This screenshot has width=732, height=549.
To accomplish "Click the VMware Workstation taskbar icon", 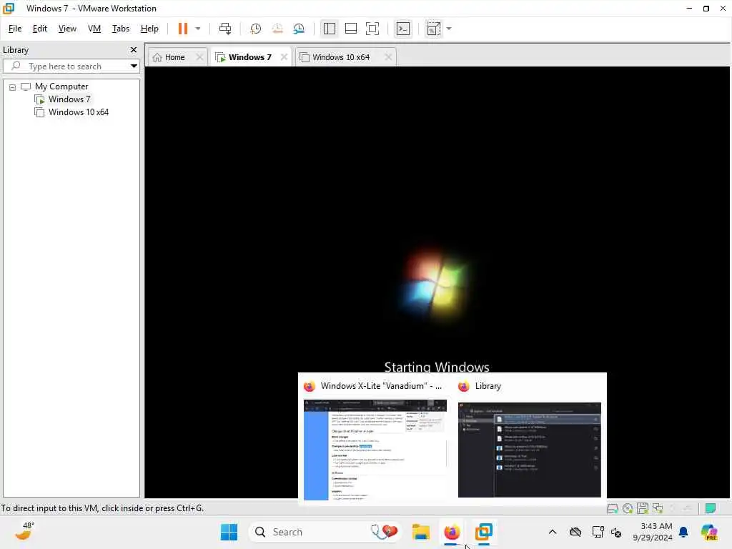I will (484, 532).
